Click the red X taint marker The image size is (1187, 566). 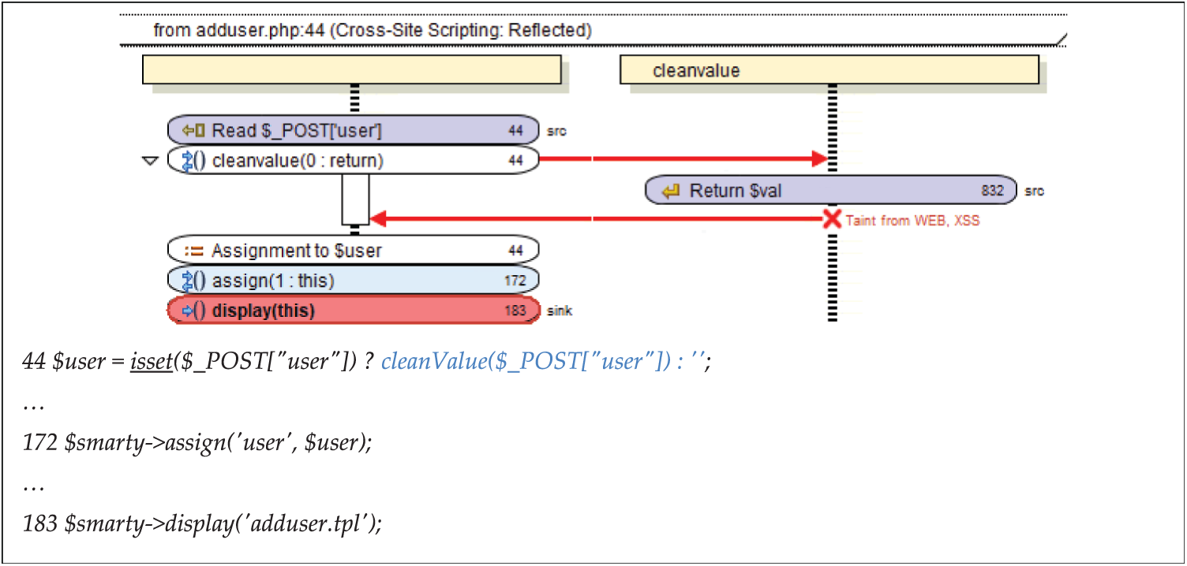pyautogui.click(x=832, y=219)
